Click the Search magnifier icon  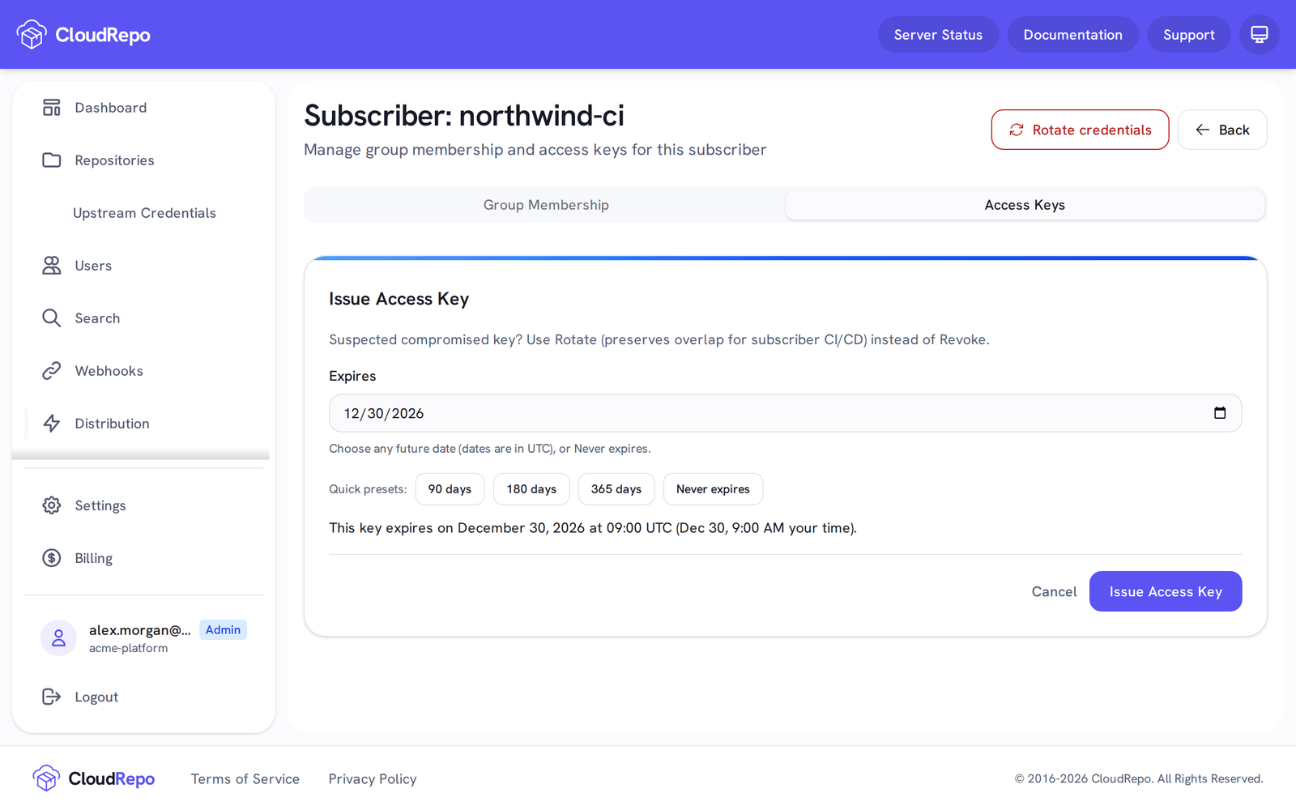tap(52, 318)
